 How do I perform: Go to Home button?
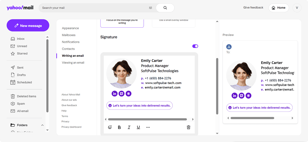pos(279,8)
